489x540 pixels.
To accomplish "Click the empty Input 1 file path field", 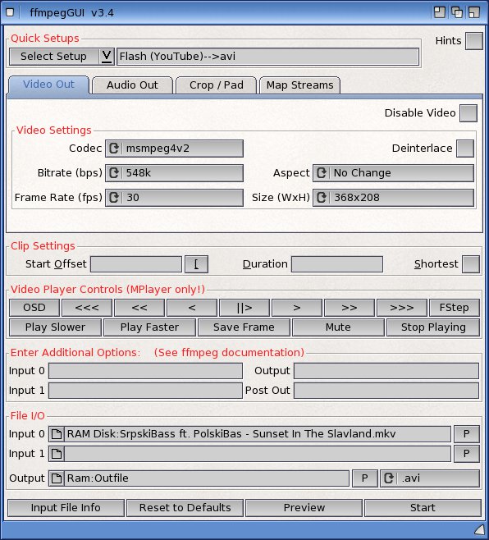I will click(x=258, y=454).
